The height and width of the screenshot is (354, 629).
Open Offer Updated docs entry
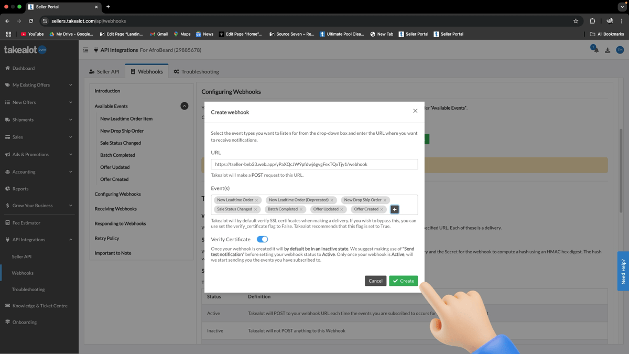(x=115, y=167)
